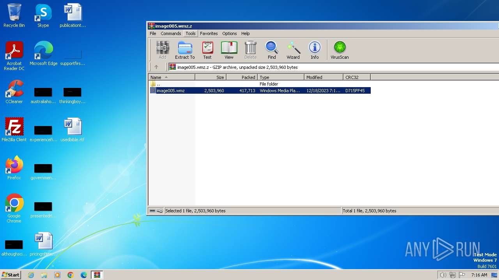This screenshot has width=499, height=280.
Task: Click the 417,713 packed size cell
Action: click(247, 91)
